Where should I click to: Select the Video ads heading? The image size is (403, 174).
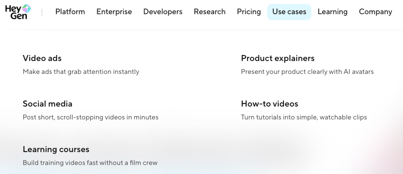coord(42,58)
